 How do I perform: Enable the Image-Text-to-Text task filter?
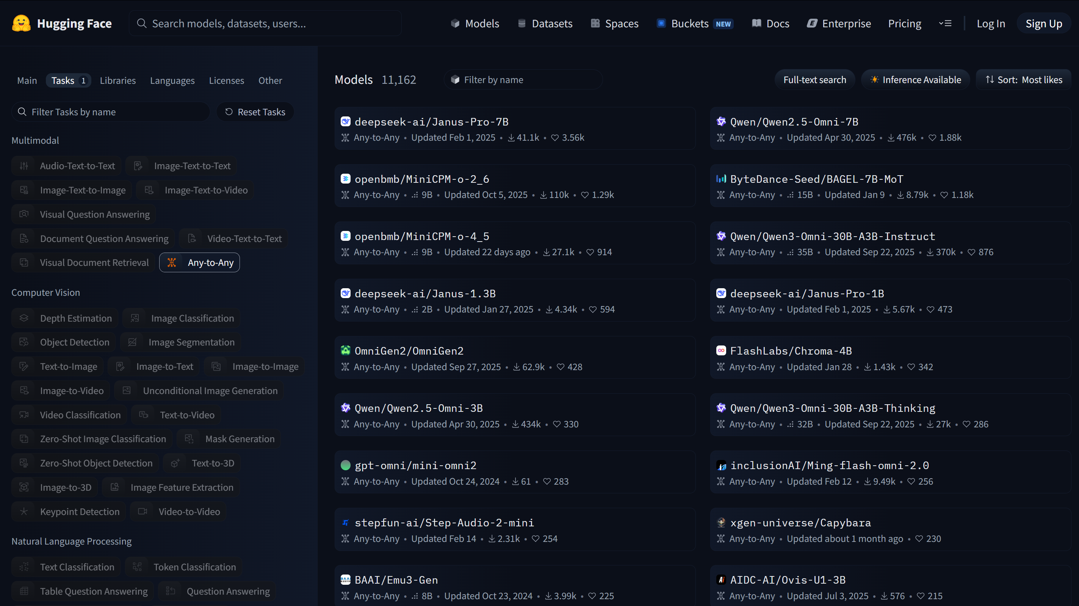[182, 166]
